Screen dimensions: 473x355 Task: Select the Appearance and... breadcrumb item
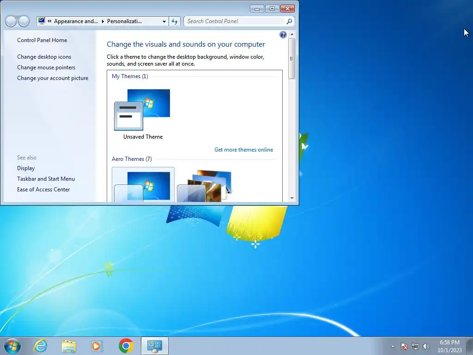(76, 21)
